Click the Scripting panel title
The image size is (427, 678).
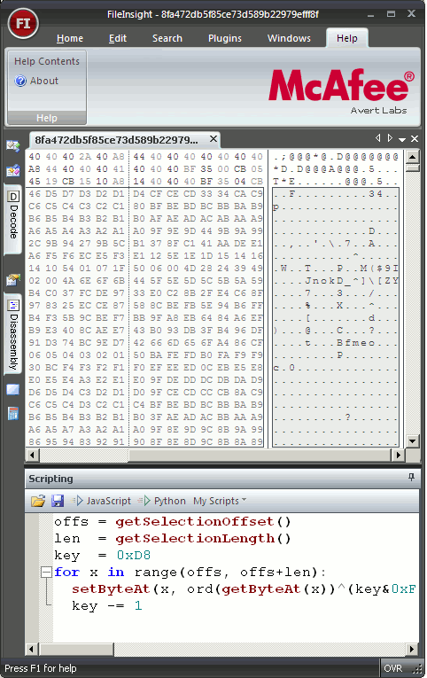50,479
